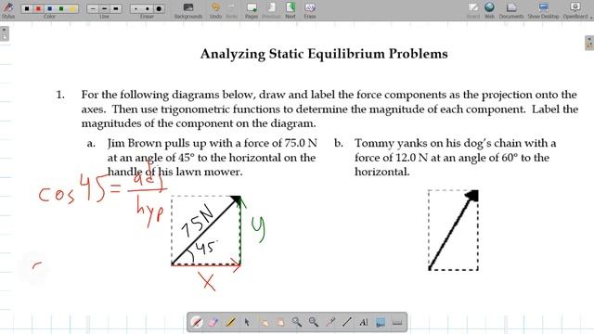Viewport: 594px width, 334px height.
Task: Open the Stylus toolbar option
Action: [x=8, y=10]
